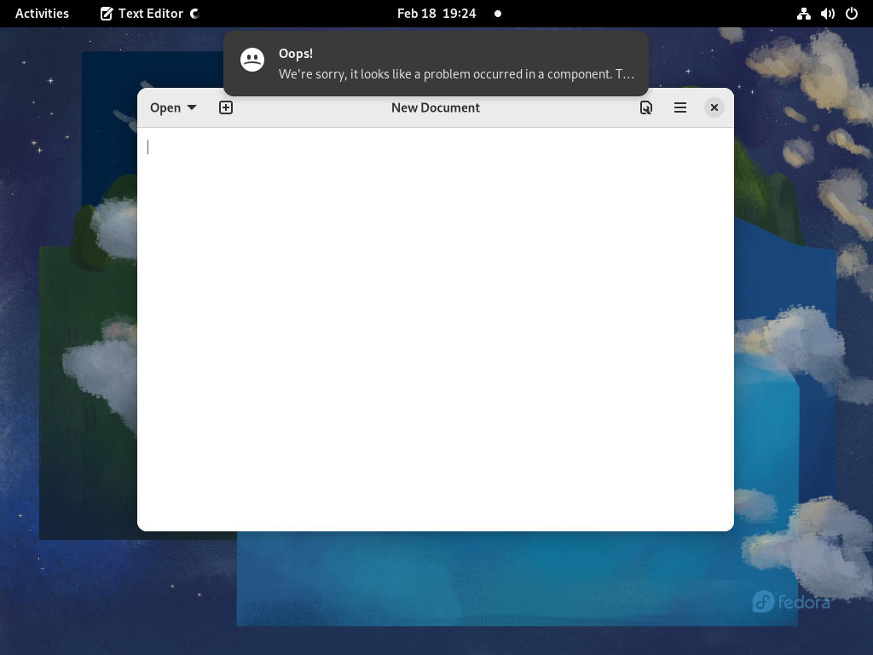Click into the empty document text area

click(x=436, y=328)
